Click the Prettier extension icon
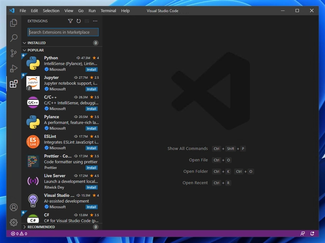 33,162
